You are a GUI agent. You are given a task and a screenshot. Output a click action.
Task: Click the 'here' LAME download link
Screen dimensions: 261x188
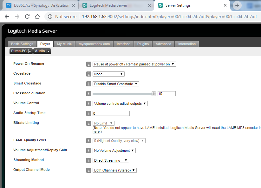coord(96,132)
